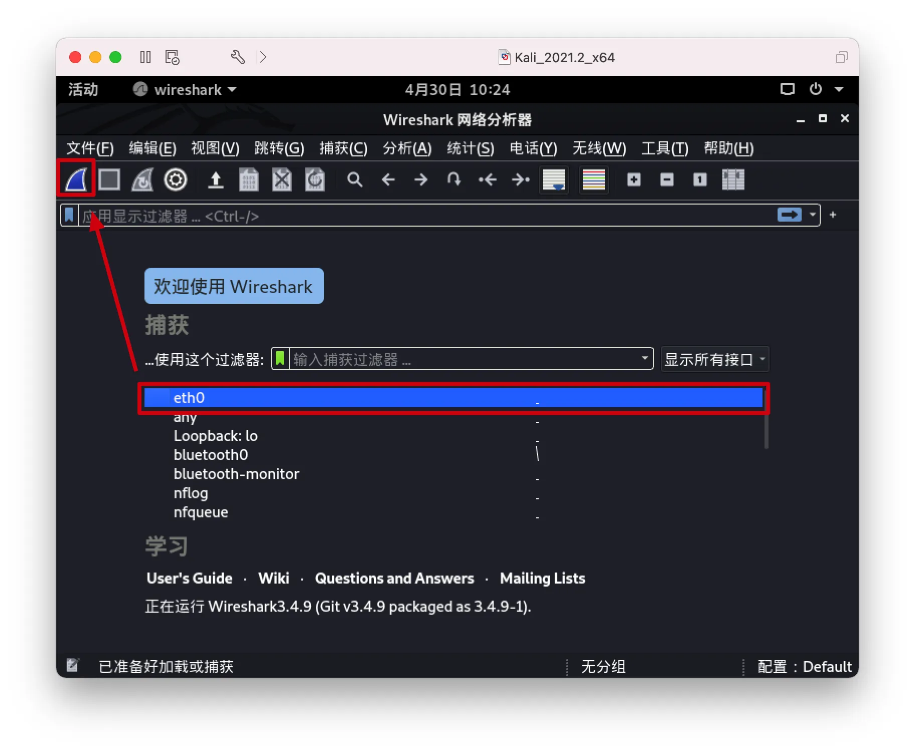Zoom out on packet text

(x=667, y=179)
